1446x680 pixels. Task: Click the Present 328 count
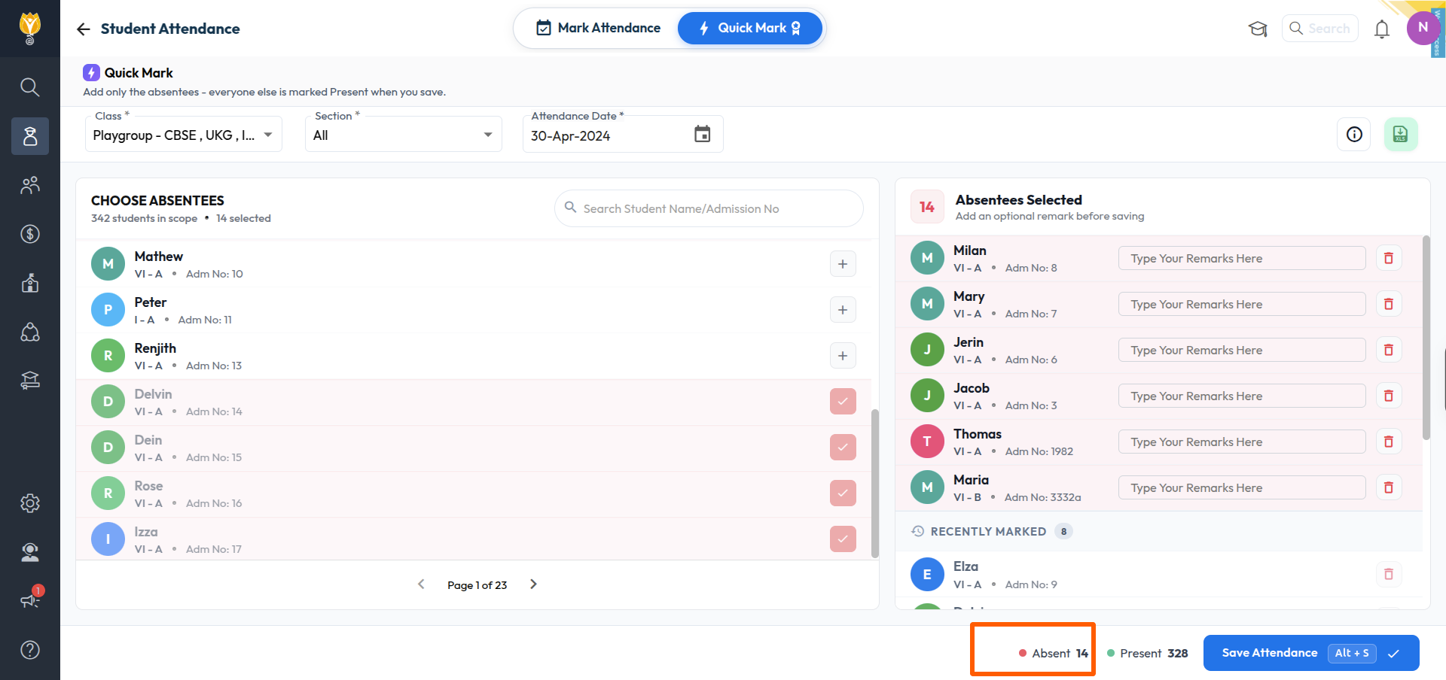tap(1148, 653)
